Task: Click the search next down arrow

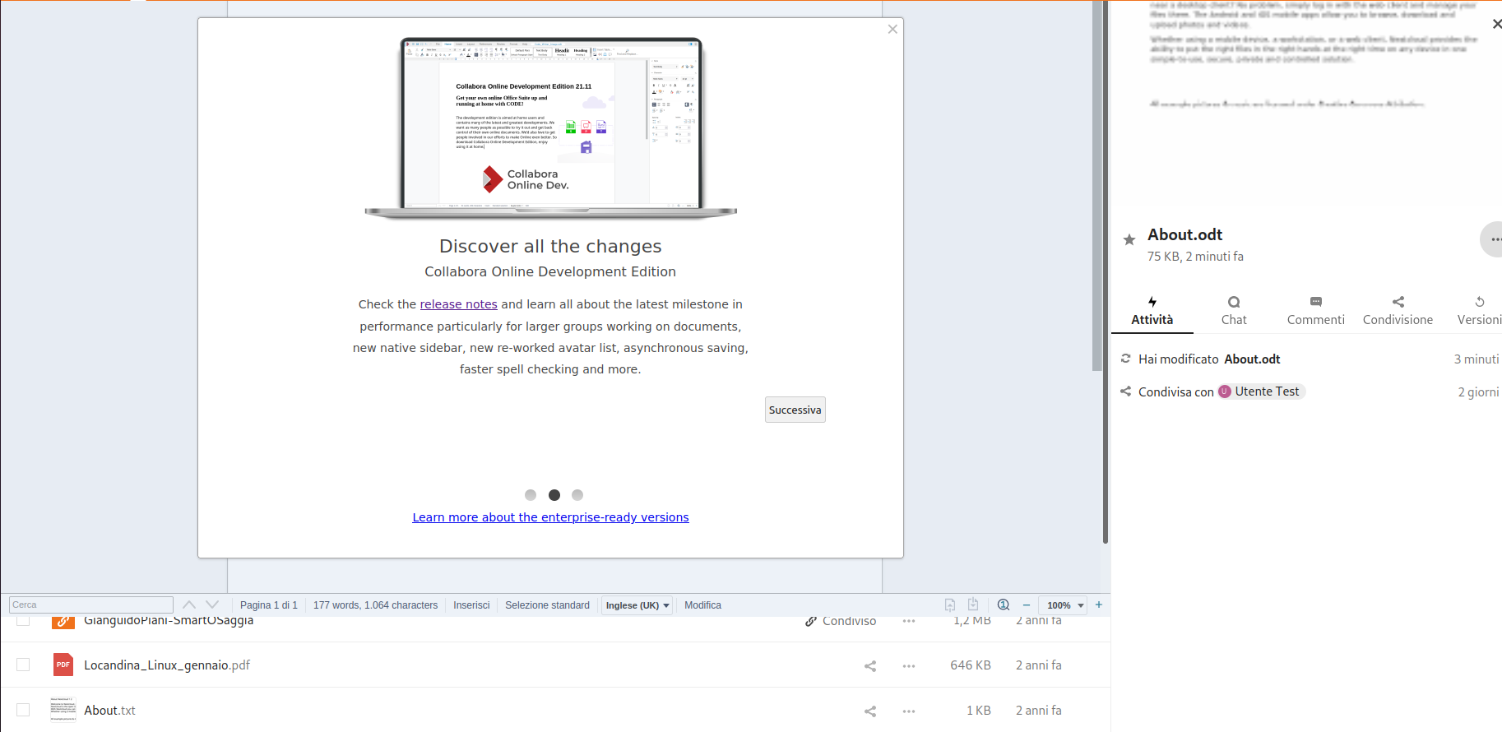Action: click(x=212, y=605)
